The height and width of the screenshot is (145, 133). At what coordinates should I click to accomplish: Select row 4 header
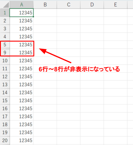[5, 37]
